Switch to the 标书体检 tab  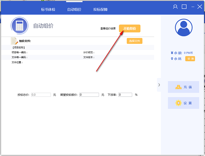[x=48, y=10]
